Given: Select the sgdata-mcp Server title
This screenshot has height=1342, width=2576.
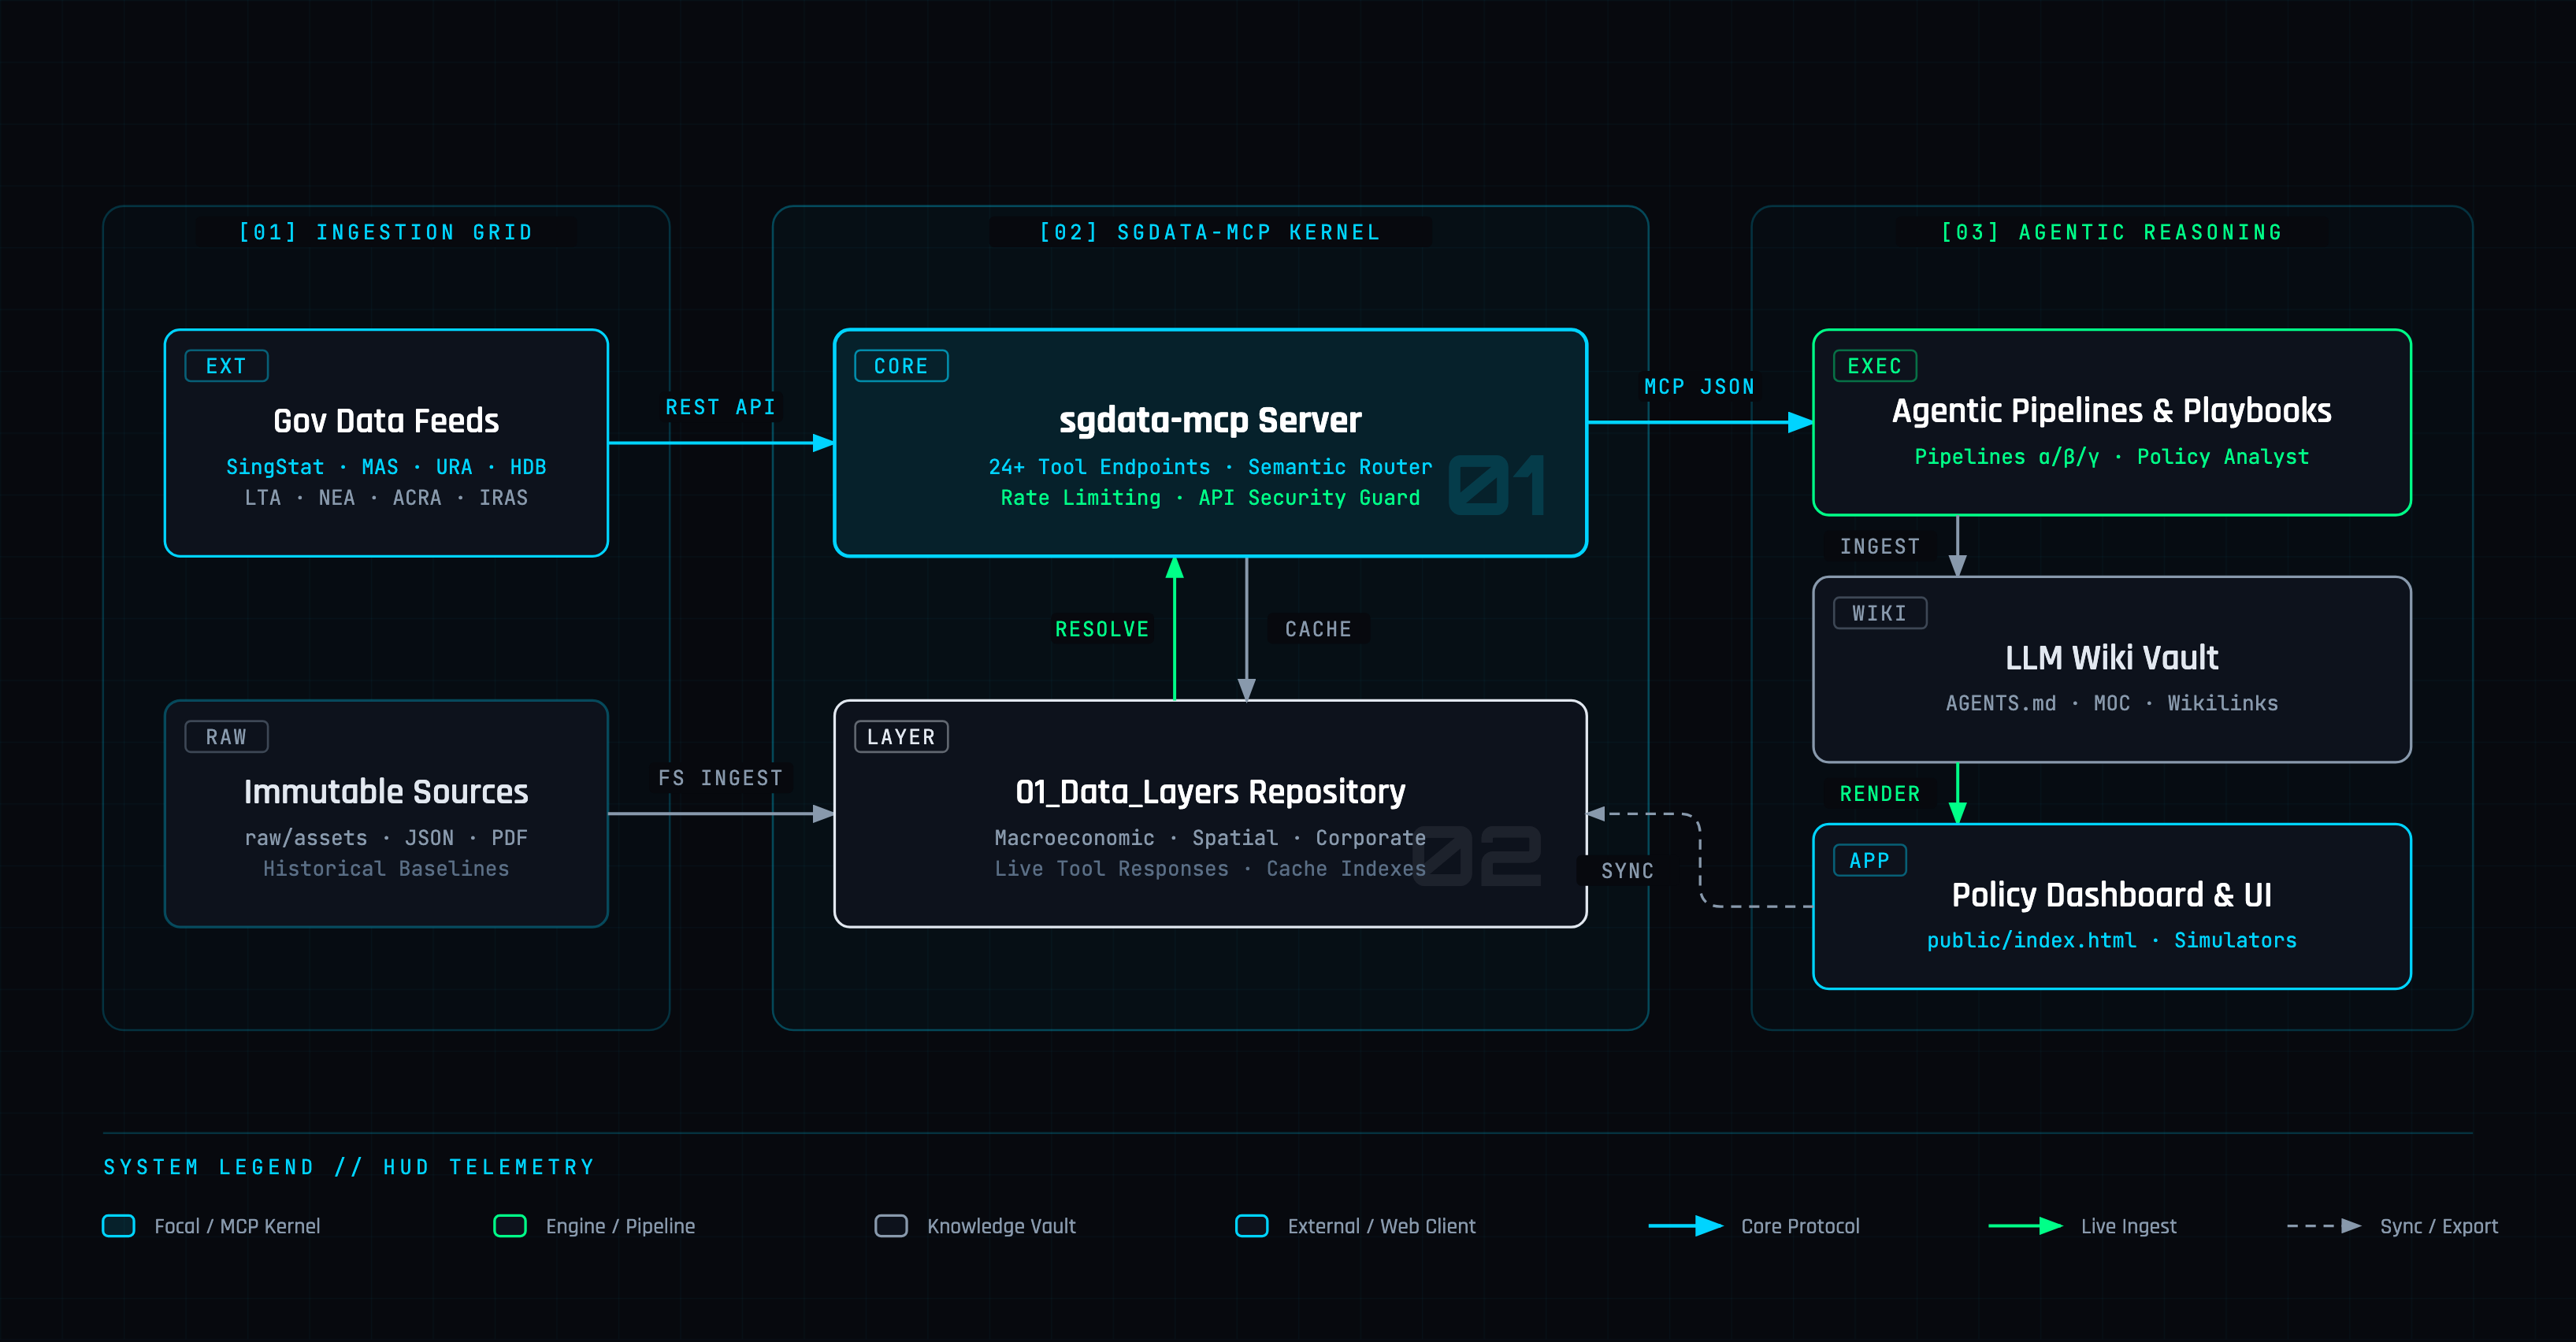Looking at the screenshot, I should coord(1210,421).
